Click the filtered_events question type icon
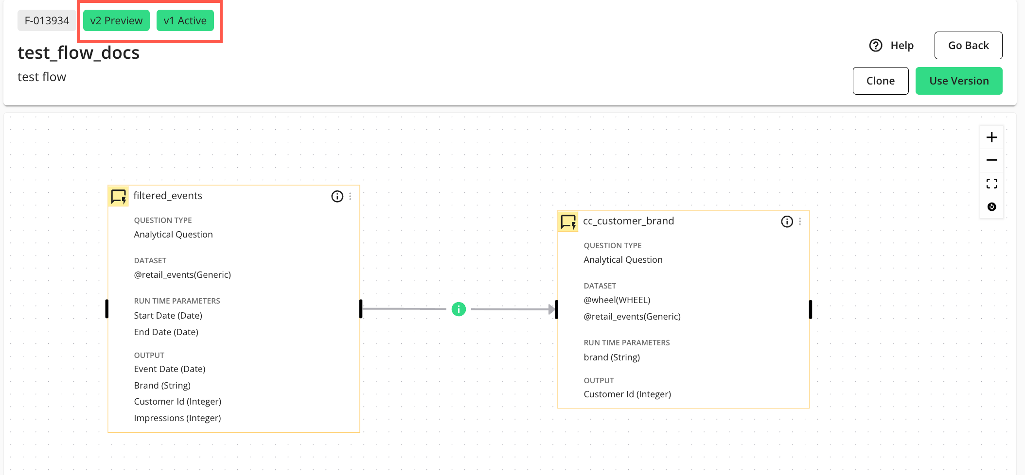Screen dimensions: 1025x475 click(118, 196)
